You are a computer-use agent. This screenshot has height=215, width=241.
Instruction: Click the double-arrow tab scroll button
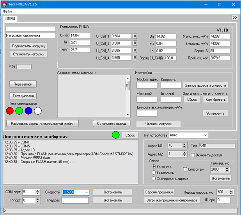click(x=234, y=17)
